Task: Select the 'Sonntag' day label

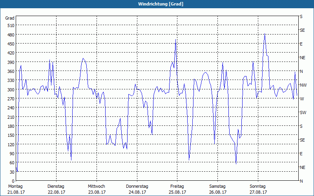Action: point(257,187)
